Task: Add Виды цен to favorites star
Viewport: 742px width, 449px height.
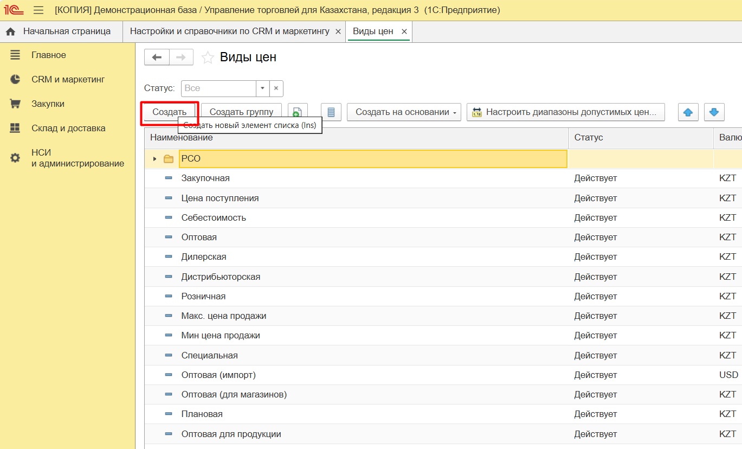Action: tap(208, 57)
